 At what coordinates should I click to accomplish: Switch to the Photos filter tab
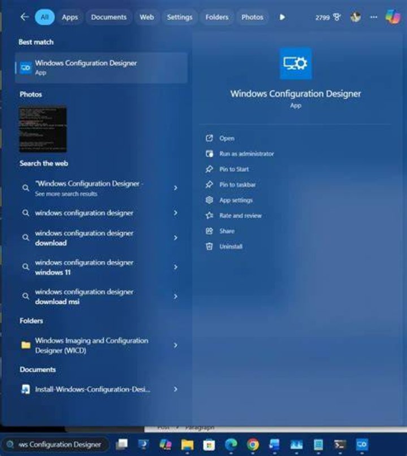[252, 17]
